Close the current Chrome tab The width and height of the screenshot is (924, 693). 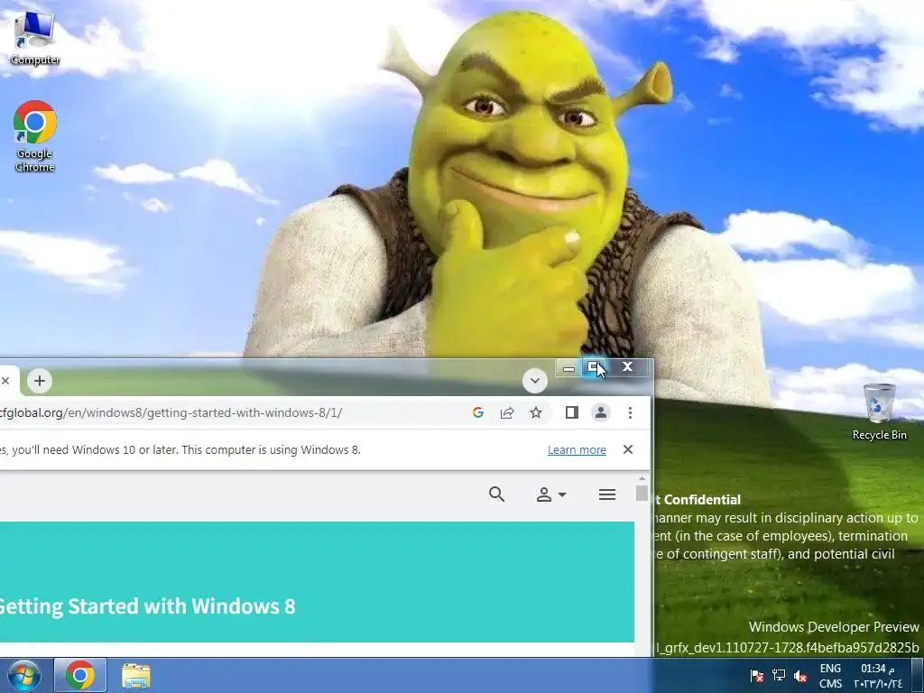[x=5, y=381]
